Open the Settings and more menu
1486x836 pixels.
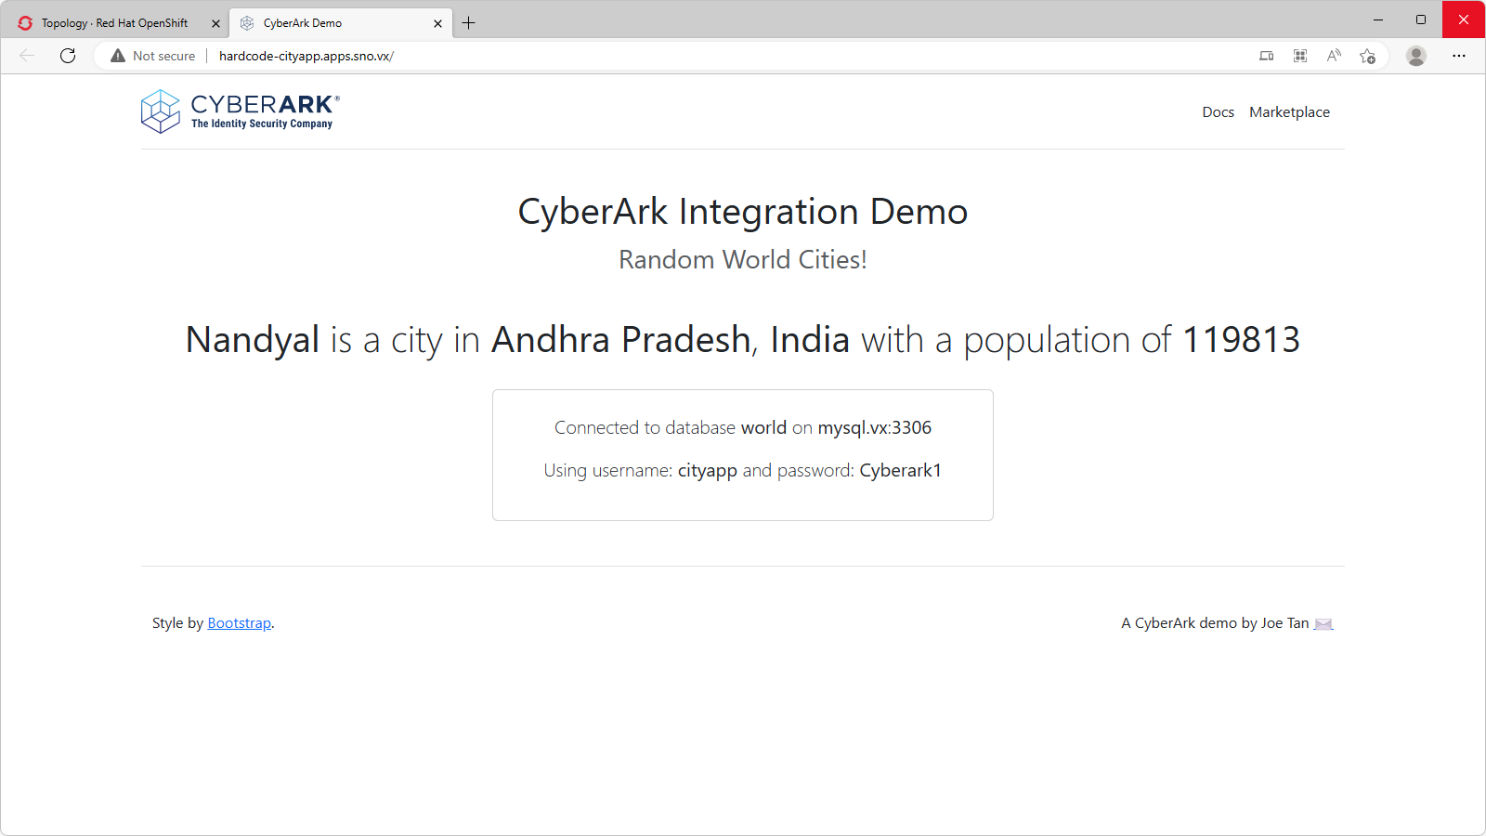click(1459, 56)
